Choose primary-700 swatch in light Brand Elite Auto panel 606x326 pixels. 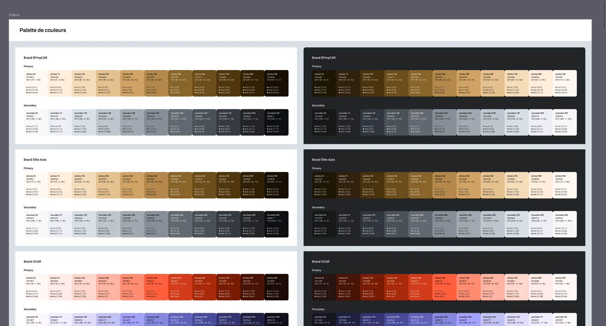pyautogui.click(x=228, y=185)
